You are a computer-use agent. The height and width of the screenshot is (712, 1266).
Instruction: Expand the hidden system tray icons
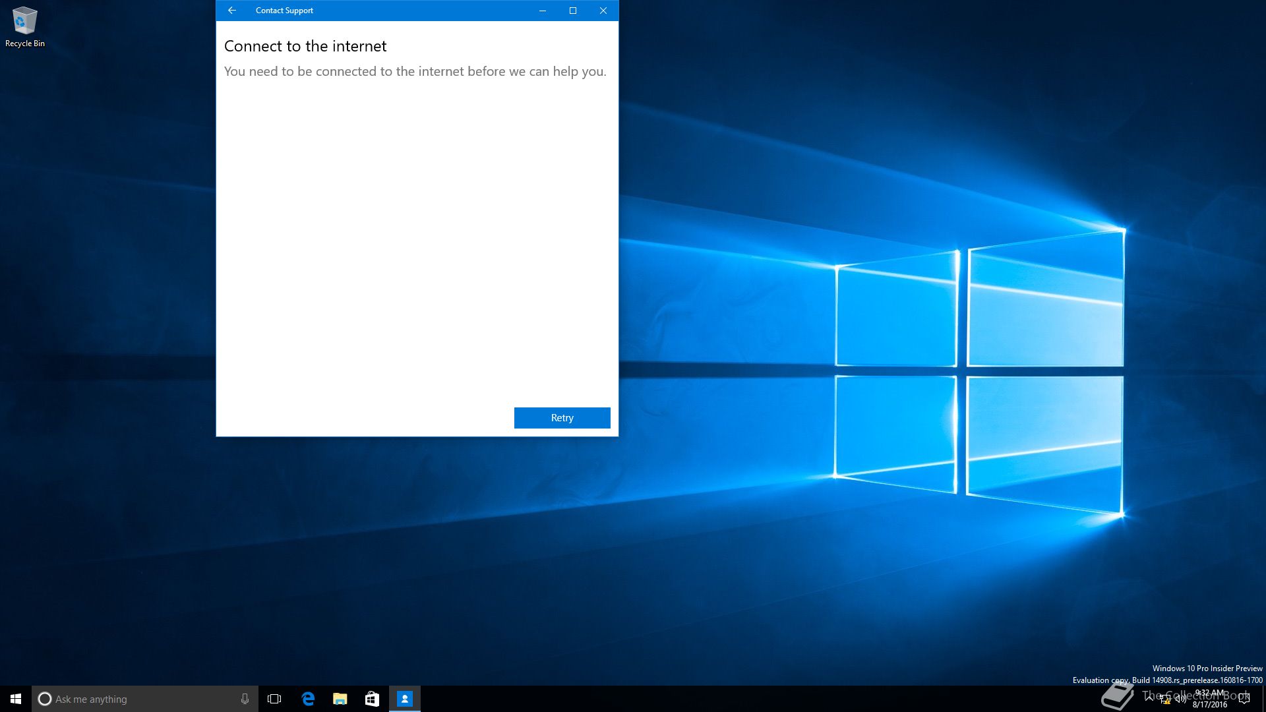tap(1149, 699)
